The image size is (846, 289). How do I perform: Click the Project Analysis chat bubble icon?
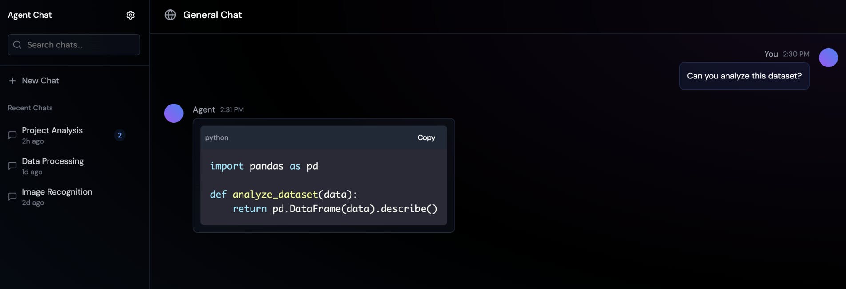coord(12,135)
